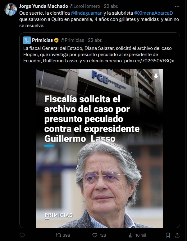Open the @lindaguaman mention
This screenshot has height=241, width=187.
(x=87, y=13)
